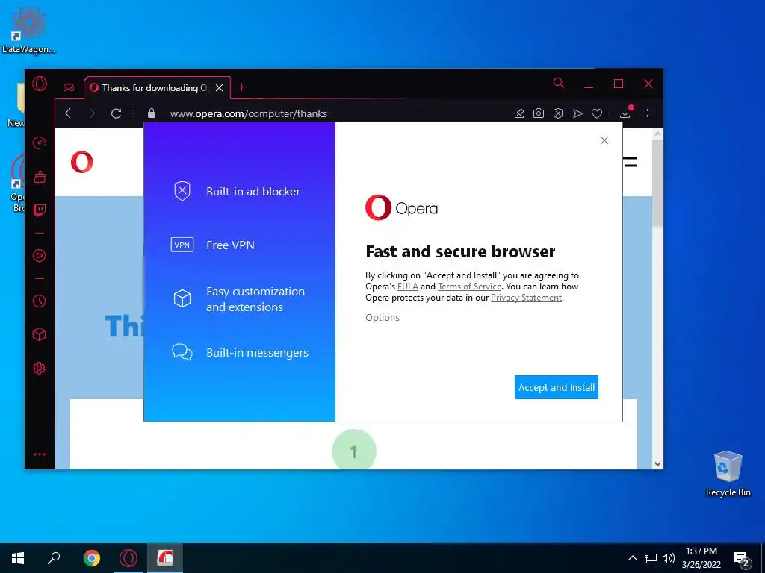Click the Built-in ad blocker text
The width and height of the screenshot is (765, 573).
[x=253, y=192]
